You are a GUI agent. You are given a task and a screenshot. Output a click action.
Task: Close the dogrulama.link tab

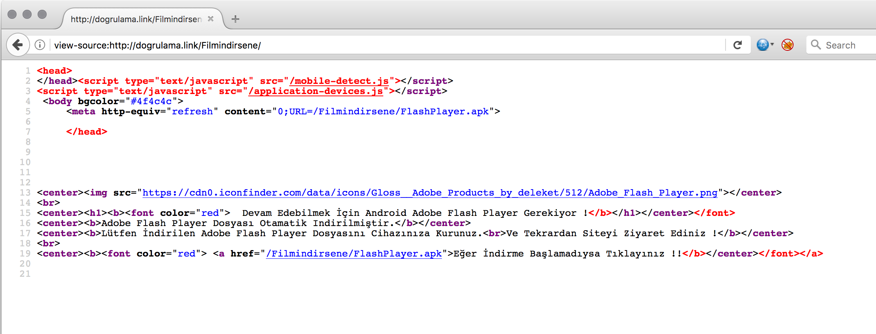click(x=211, y=19)
